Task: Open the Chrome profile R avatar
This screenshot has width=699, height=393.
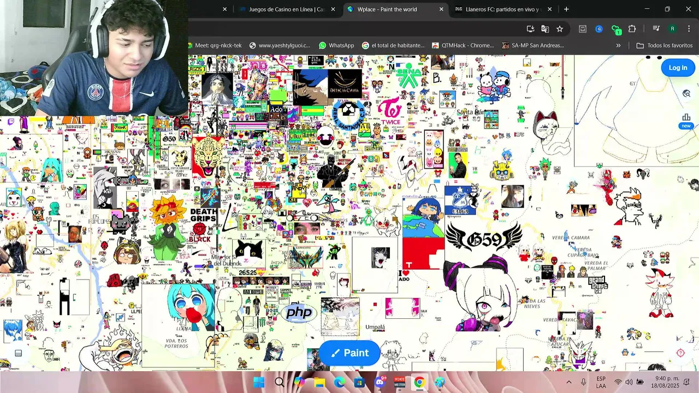Action: 672,29
